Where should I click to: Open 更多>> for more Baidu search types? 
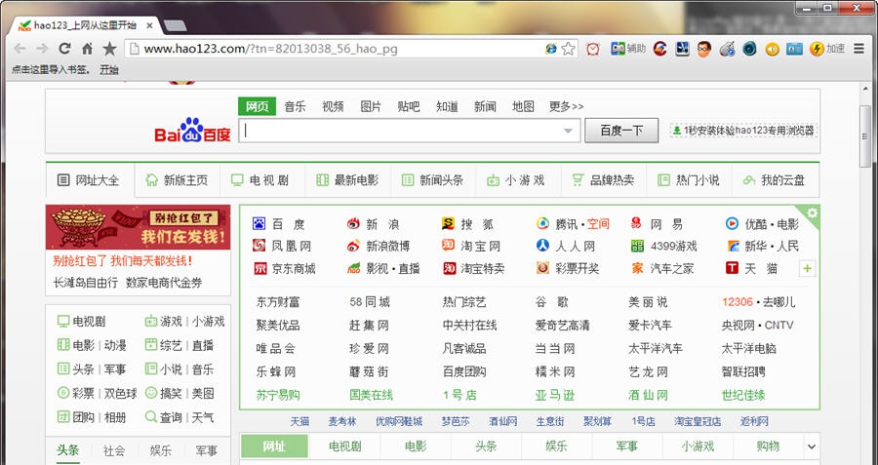pos(566,106)
